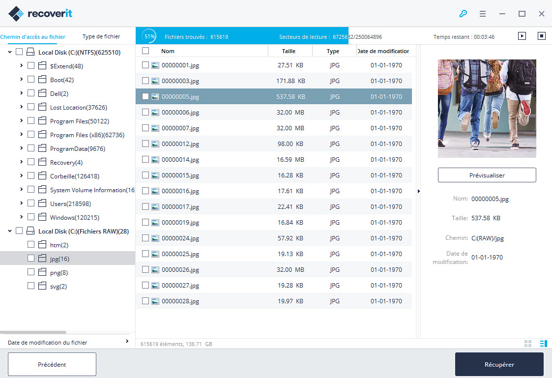The width and height of the screenshot is (552, 378).
Task: Tick the select-all checkbox beside Nom
Action: [145, 51]
